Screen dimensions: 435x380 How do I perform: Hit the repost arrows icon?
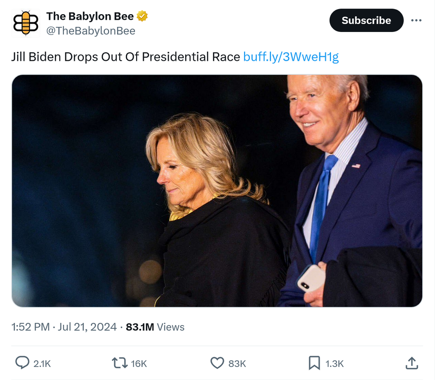[x=119, y=363]
